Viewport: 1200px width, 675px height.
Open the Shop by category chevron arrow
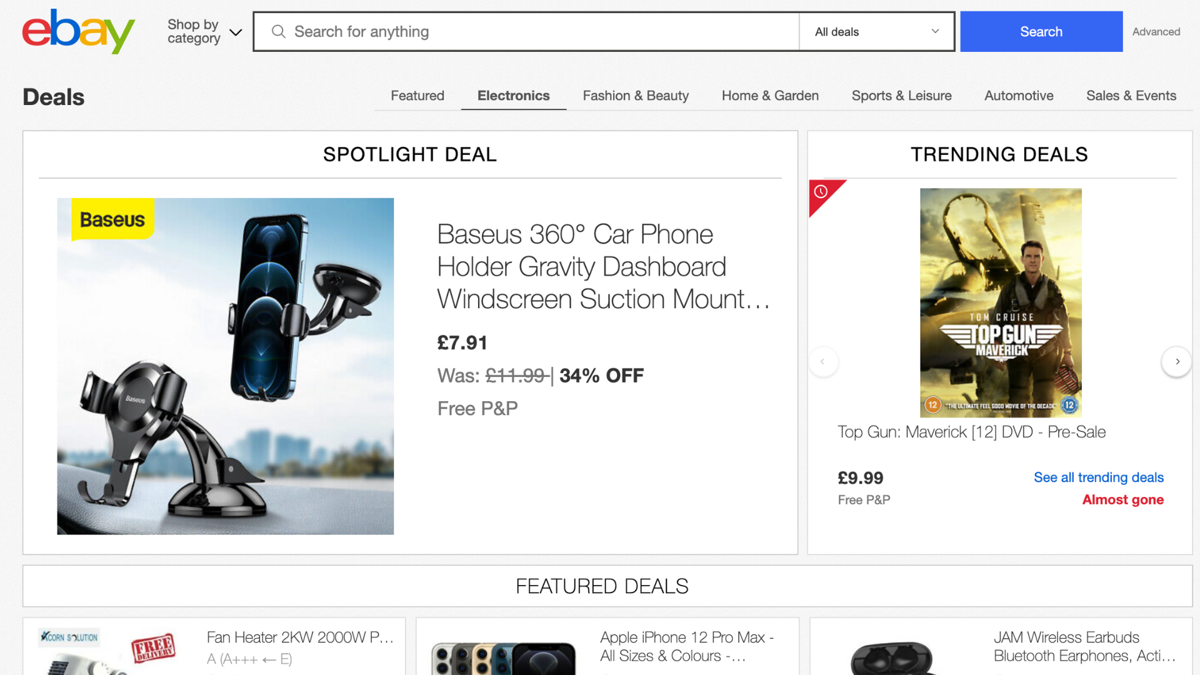[x=235, y=32]
